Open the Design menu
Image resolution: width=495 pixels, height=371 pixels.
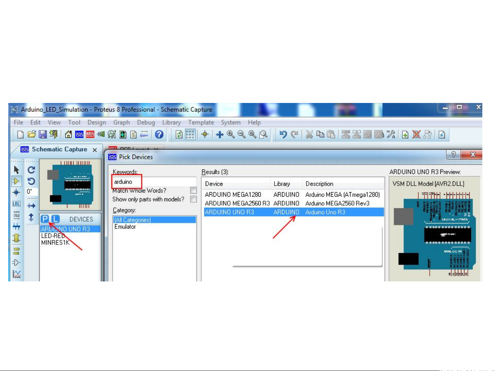[97, 122]
